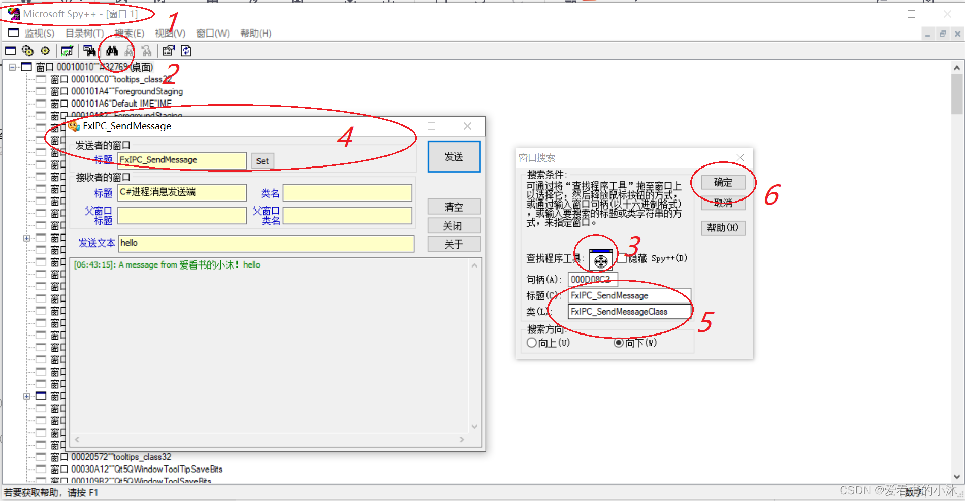Click the Properties toolbar icon
This screenshot has width=965, height=501.
point(168,51)
